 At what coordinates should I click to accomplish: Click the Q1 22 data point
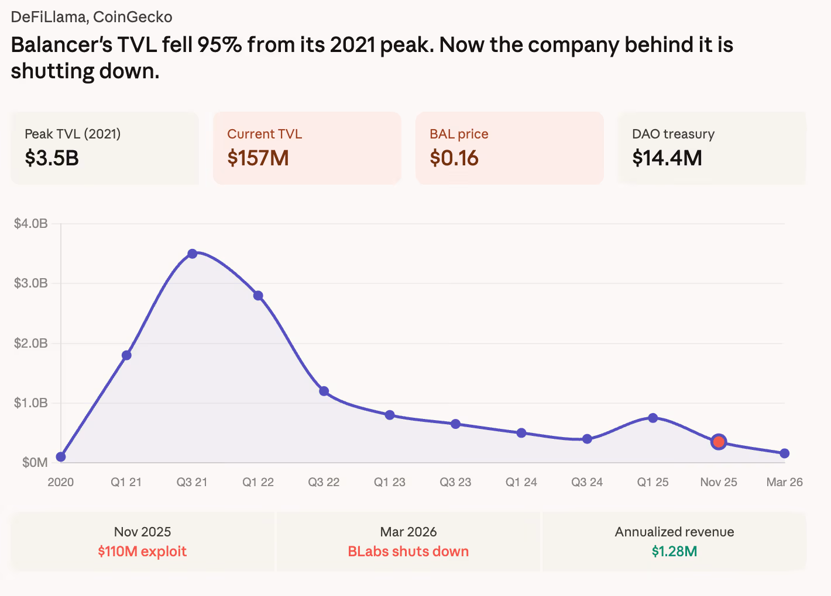[258, 296]
